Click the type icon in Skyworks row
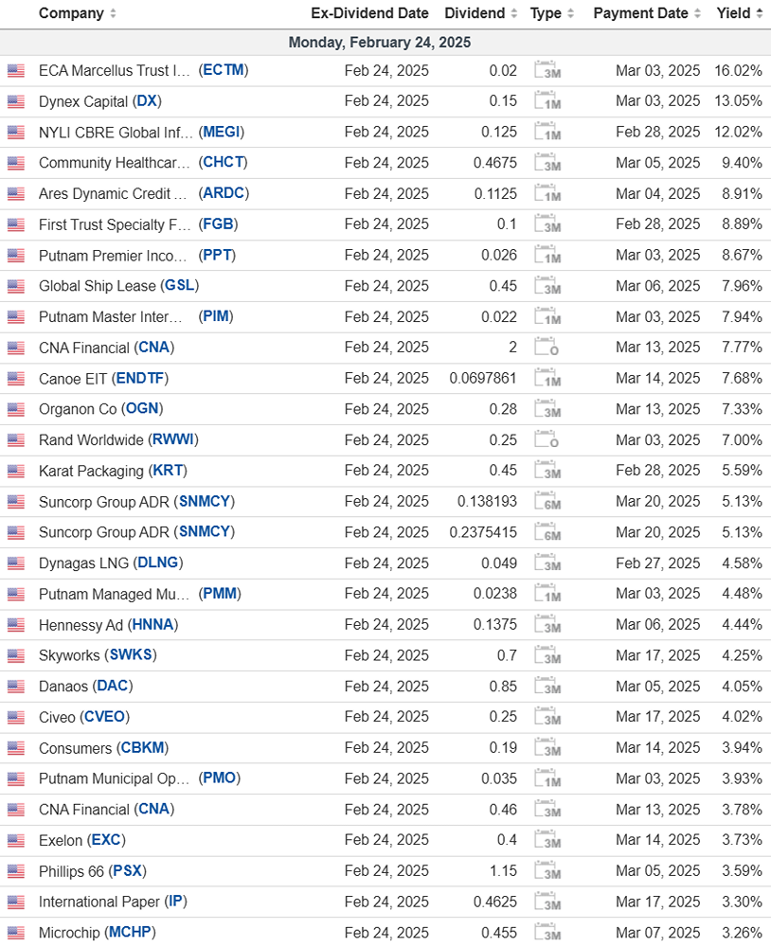 click(547, 655)
